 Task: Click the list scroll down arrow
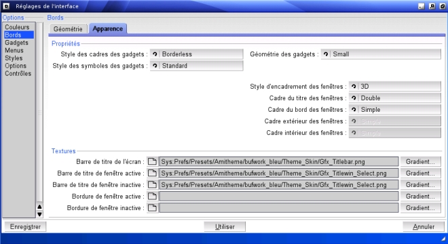[40, 214]
